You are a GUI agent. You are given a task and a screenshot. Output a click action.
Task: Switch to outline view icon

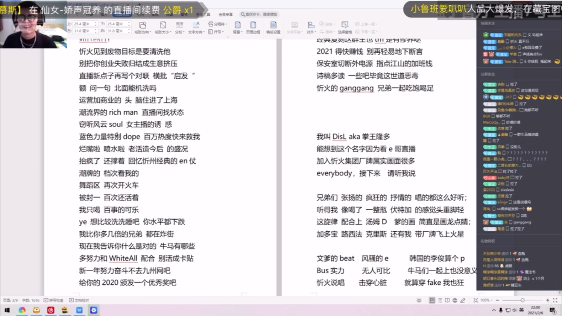pos(440,300)
